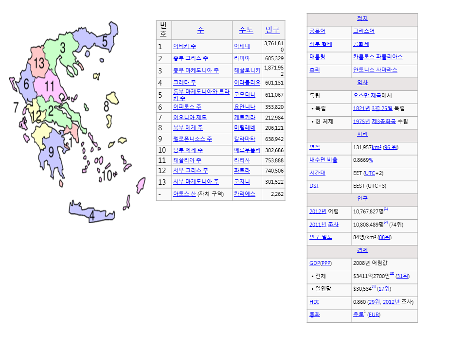Click the 주도 column header link
This screenshot has height=350, width=467.
pyautogui.click(x=246, y=30)
